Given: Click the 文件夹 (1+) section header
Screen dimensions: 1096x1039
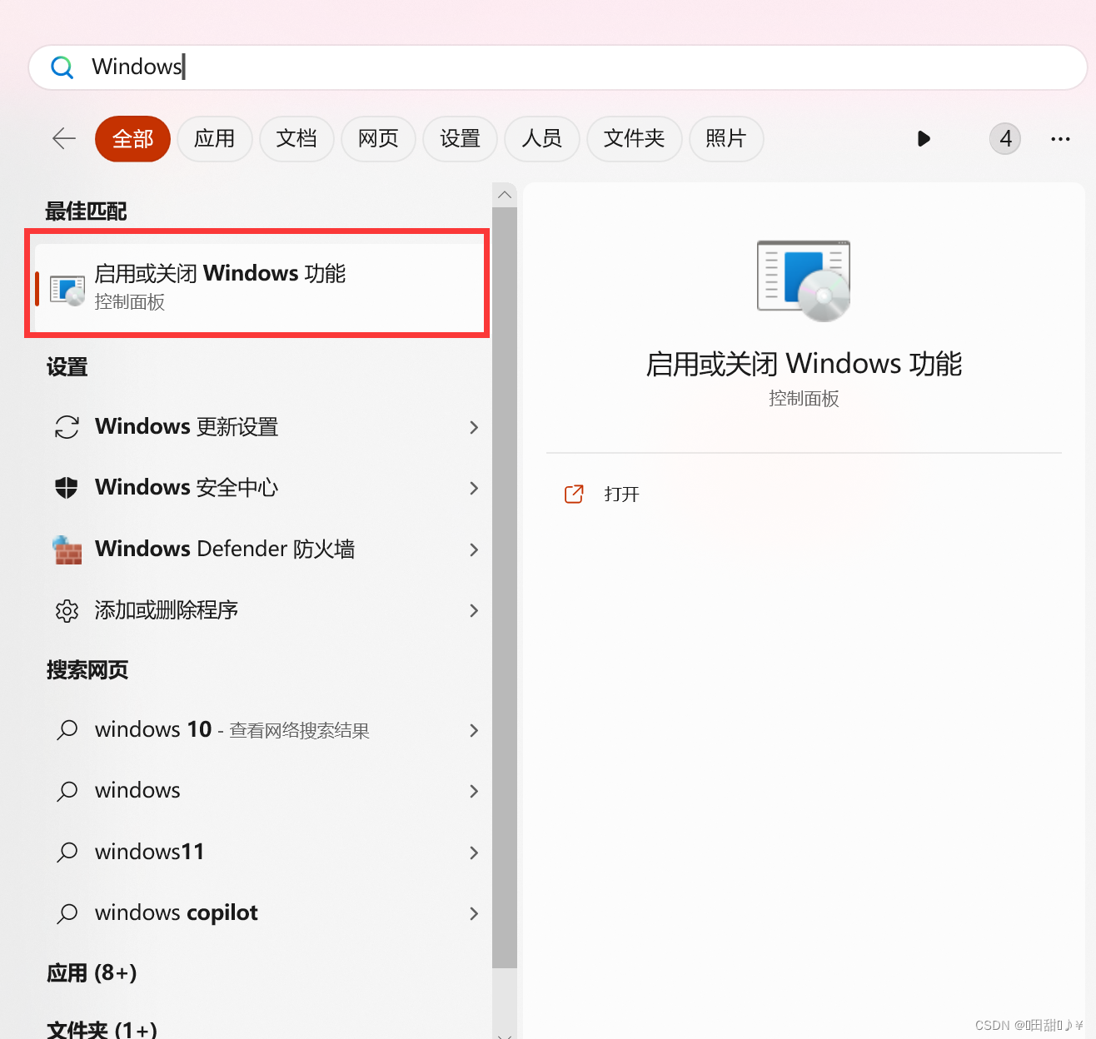Looking at the screenshot, I should pyautogui.click(x=102, y=1030).
